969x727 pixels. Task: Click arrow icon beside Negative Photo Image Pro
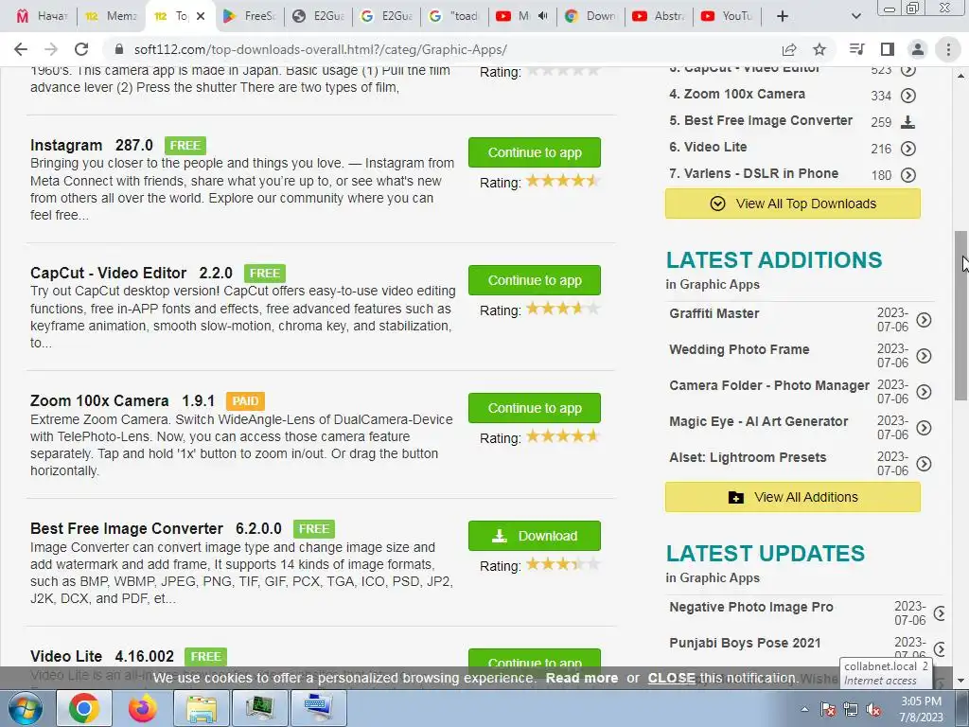tap(940, 613)
